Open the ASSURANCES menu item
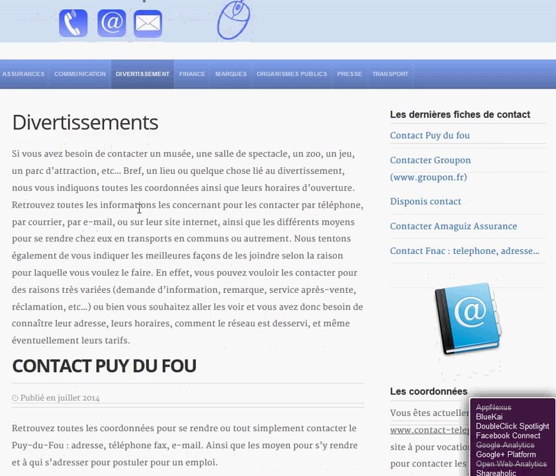556x476 pixels. click(x=23, y=74)
